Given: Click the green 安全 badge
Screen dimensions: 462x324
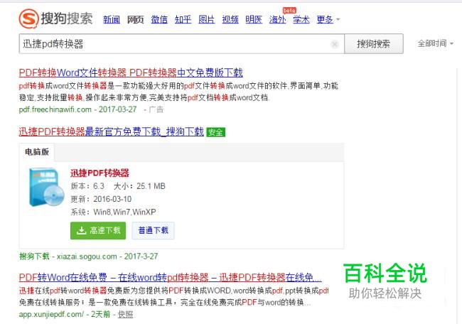Looking at the screenshot, I should pos(215,132).
